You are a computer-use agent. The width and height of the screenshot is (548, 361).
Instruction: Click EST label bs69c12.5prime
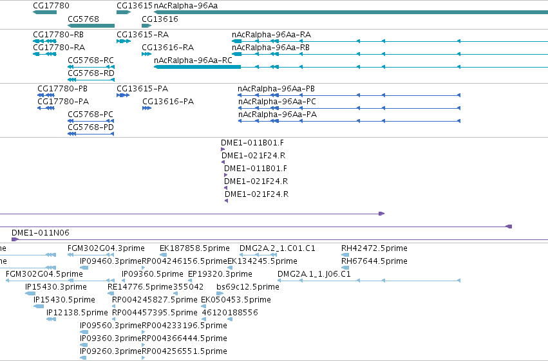248,287
